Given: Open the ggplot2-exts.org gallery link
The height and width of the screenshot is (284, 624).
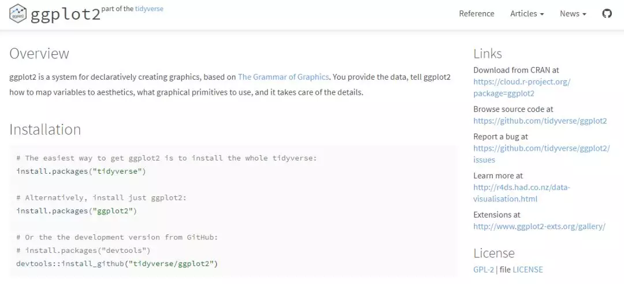Looking at the screenshot, I should (538, 226).
